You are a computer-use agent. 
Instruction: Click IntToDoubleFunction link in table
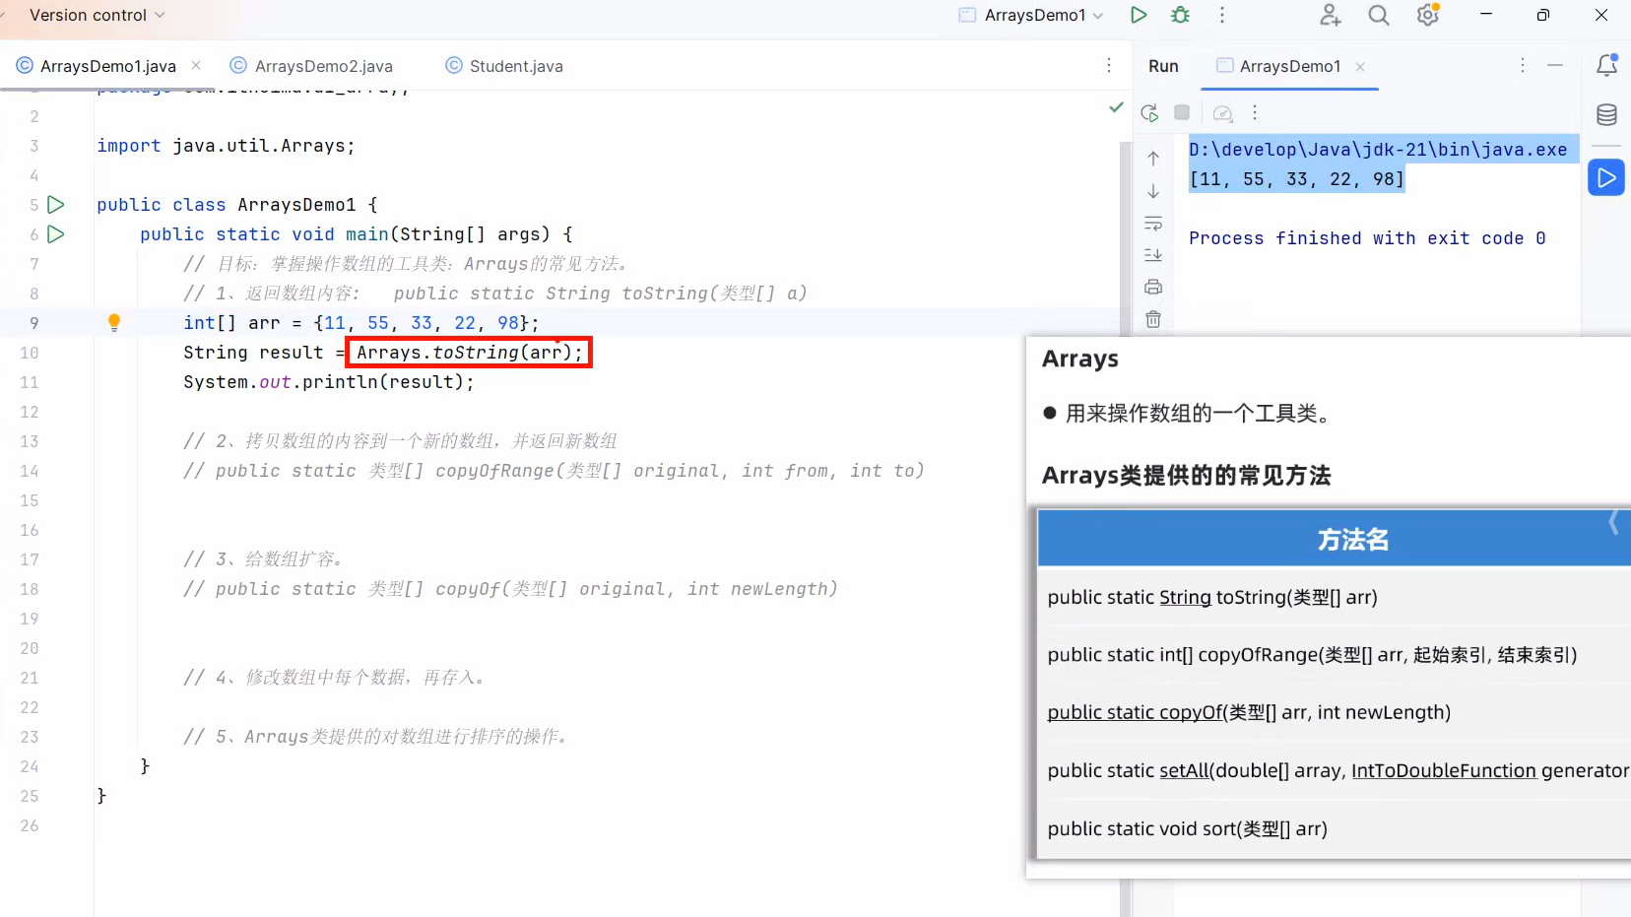1443,770
